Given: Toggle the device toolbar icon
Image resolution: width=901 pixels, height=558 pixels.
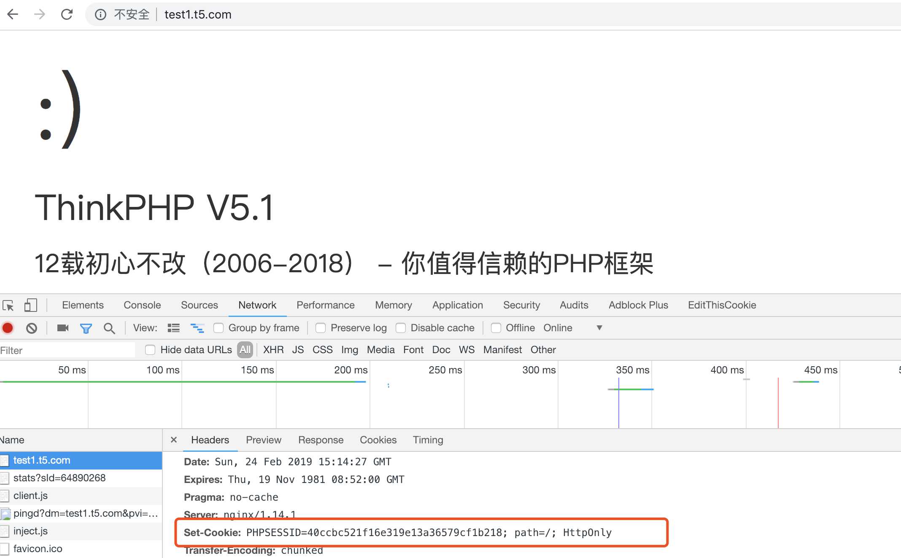Looking at the screenshot, I should [30, 305].
